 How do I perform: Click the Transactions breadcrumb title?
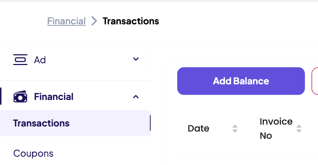click(x=131, y=21)
